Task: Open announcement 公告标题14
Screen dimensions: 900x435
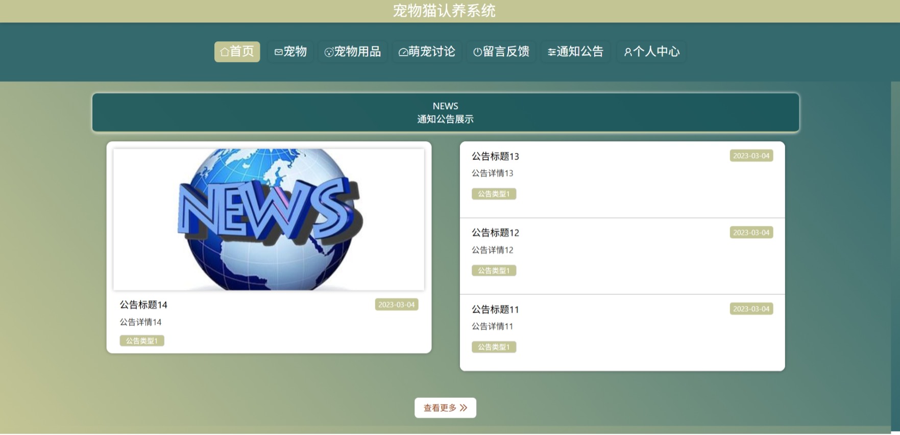Action: tap(143, 305)
